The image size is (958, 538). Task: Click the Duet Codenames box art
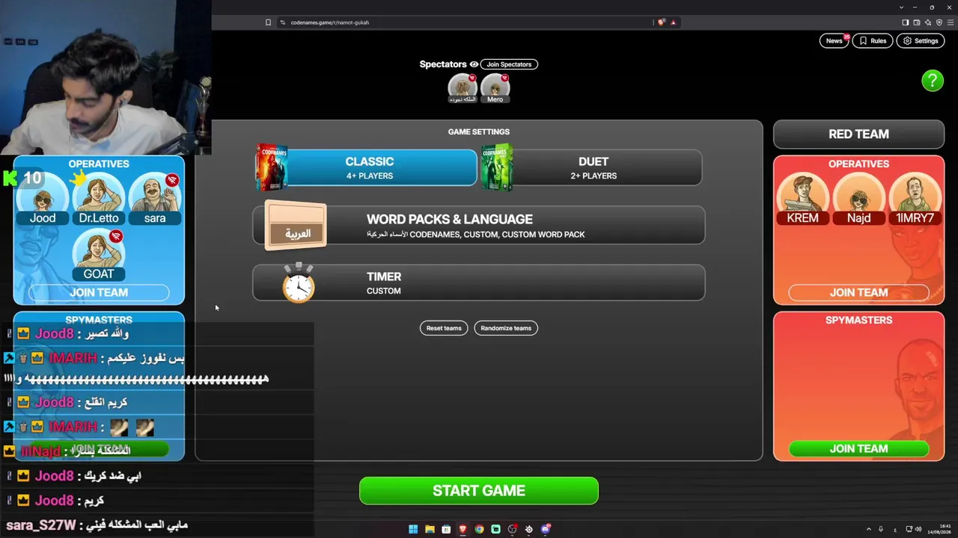[496, 167]
